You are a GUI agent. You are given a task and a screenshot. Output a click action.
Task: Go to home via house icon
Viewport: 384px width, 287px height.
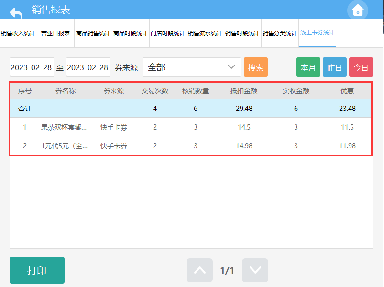point(358,10)
